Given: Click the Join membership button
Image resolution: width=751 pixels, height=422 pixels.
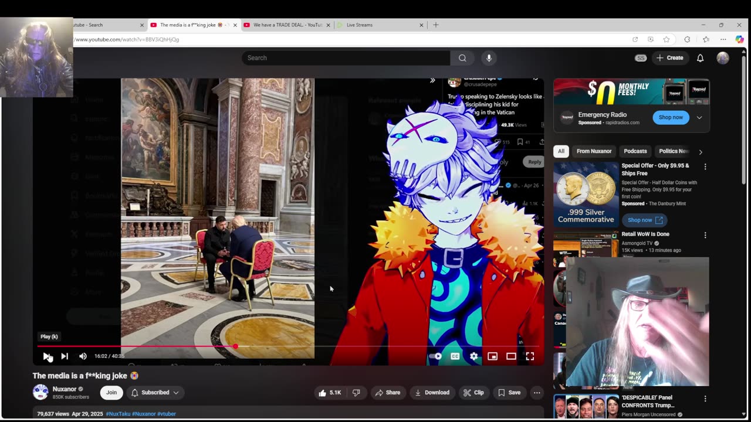Looking at the screenshot, I should (x=111, y=393).
